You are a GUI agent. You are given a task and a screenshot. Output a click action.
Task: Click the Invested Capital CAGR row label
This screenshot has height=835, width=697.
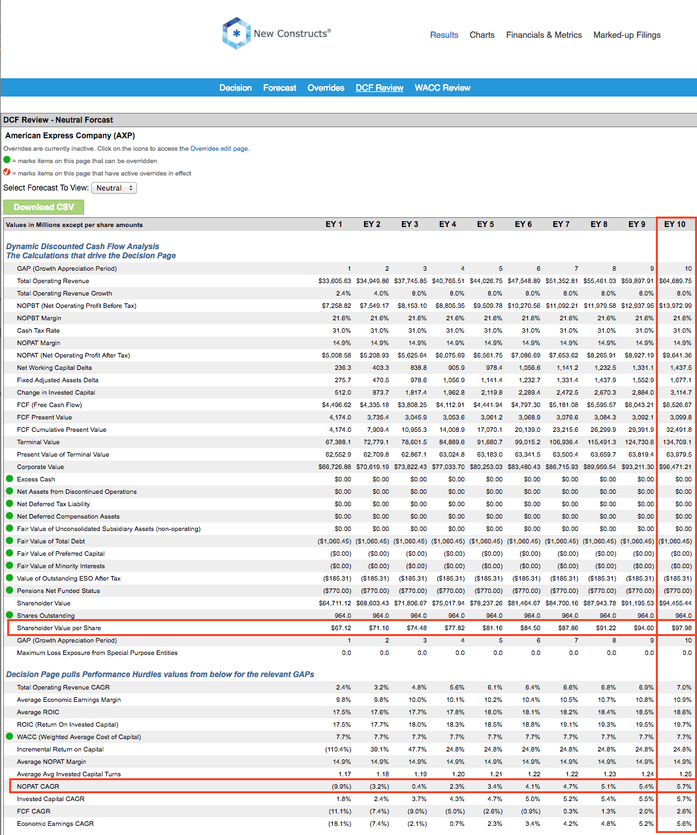point(51,799)
